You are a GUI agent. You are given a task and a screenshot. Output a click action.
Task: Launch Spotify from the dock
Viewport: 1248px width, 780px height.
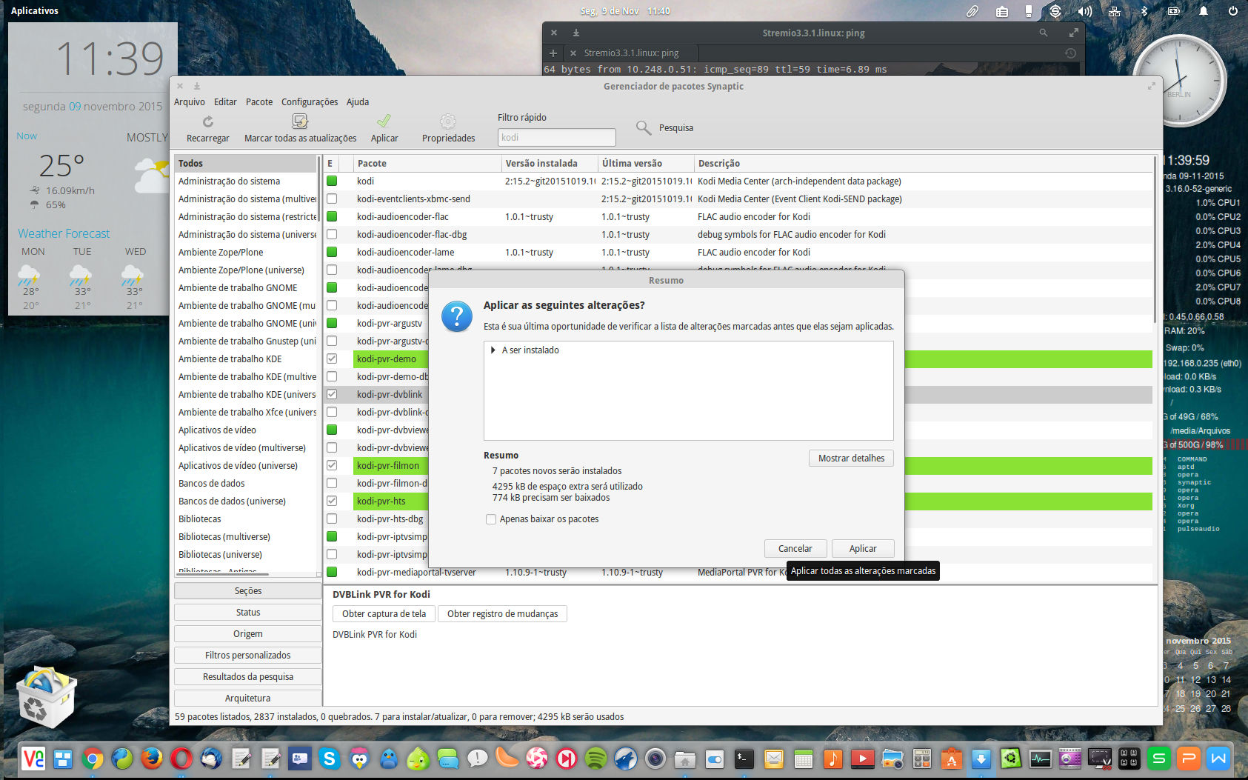pyautogui.click(x=595, y=759)
